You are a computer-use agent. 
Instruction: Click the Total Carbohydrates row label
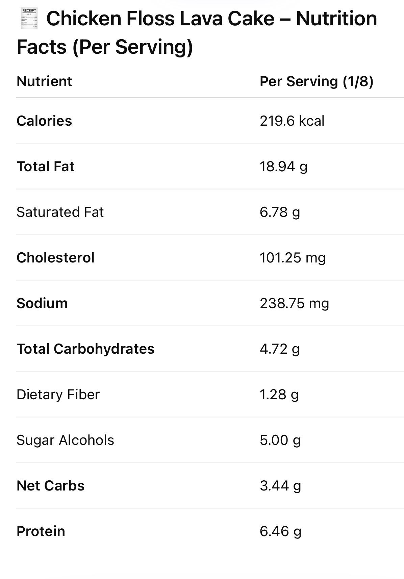coord(85,349)
